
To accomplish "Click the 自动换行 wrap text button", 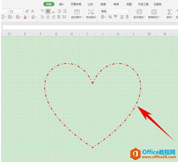I will [91, 14].
